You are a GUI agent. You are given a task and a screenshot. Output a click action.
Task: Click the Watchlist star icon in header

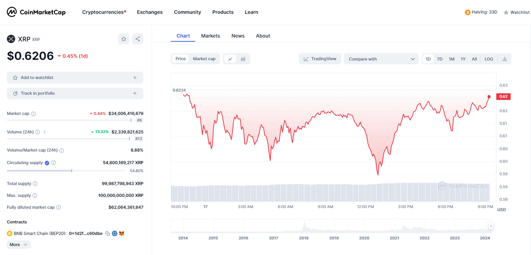[x=506, y=12]
